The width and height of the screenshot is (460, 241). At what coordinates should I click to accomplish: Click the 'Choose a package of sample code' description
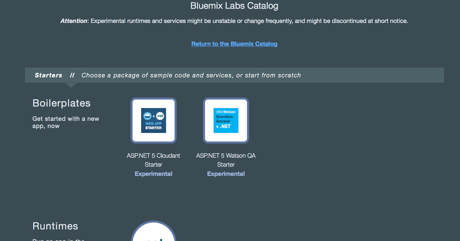pyautogui.click(x=191, y=75)
